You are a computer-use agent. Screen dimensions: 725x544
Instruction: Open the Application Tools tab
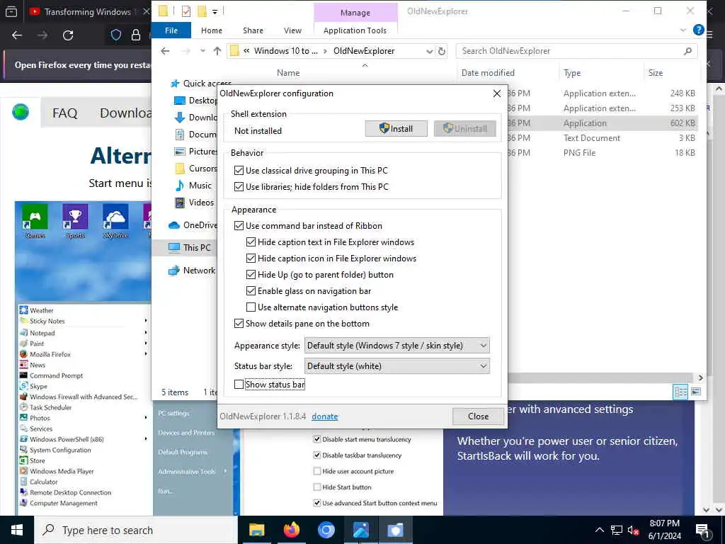click(x=355, y=30)
